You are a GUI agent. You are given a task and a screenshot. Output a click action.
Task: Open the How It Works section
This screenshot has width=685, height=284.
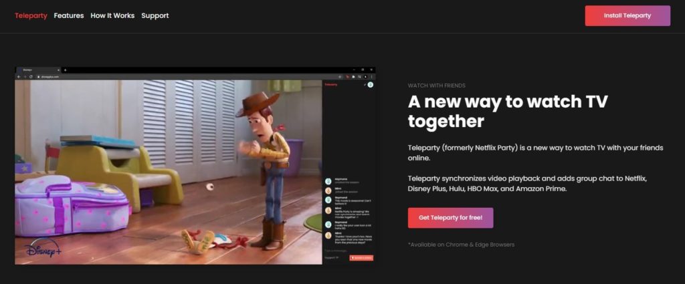click(112, 15)
